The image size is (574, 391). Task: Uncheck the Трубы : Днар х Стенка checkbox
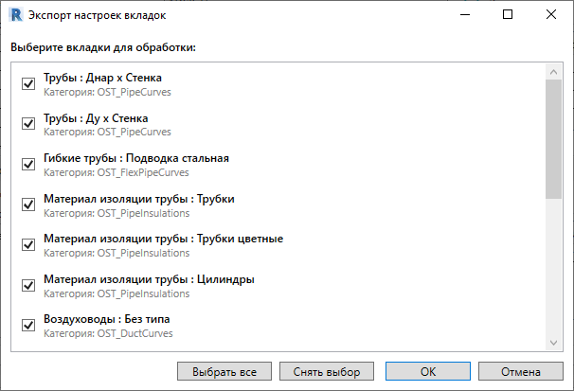[28, 83]
